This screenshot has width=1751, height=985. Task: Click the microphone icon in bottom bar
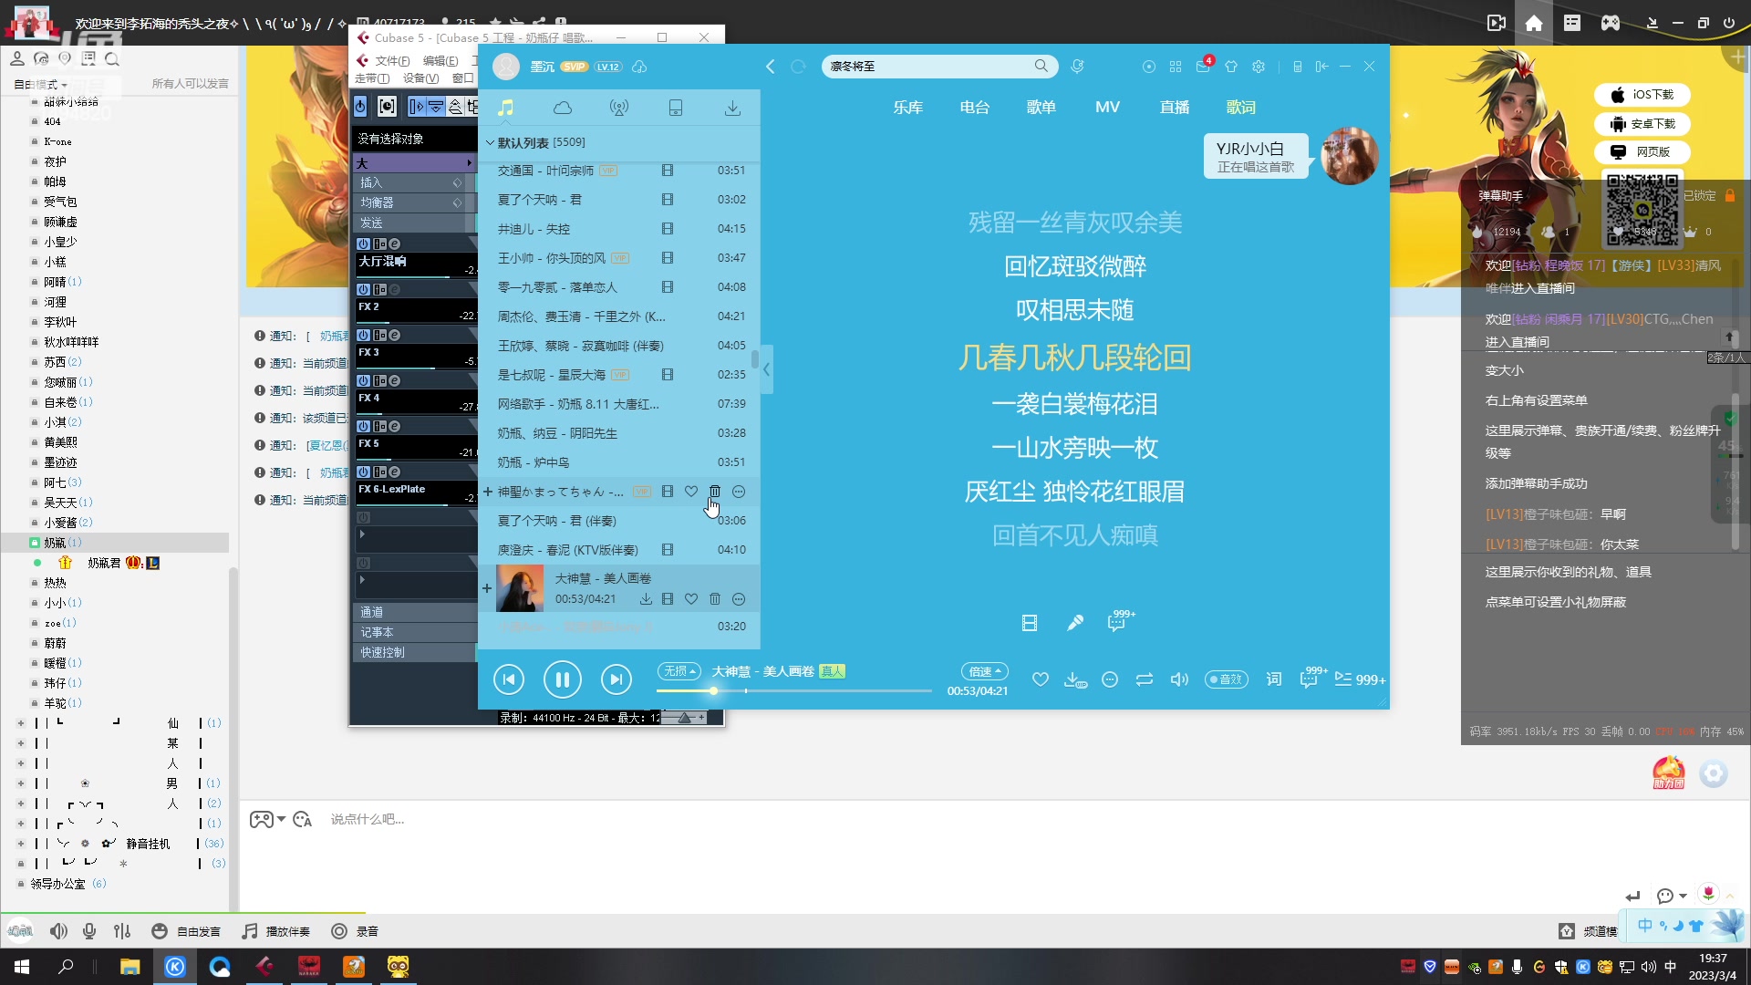(89, 931)
